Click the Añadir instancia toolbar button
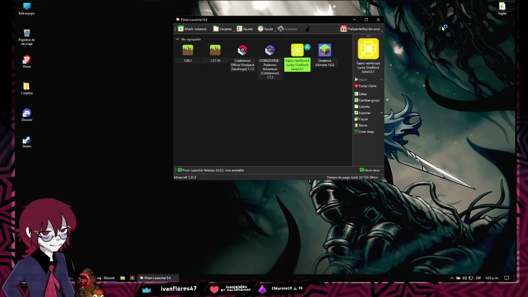 click(192, 29)
